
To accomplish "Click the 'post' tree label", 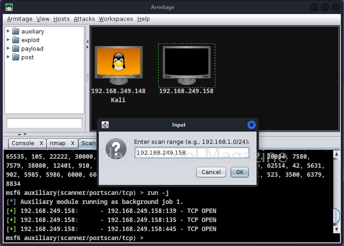I will point(28,57).
